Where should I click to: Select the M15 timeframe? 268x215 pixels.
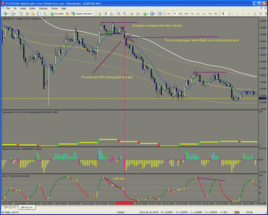[x=181, y=14]
